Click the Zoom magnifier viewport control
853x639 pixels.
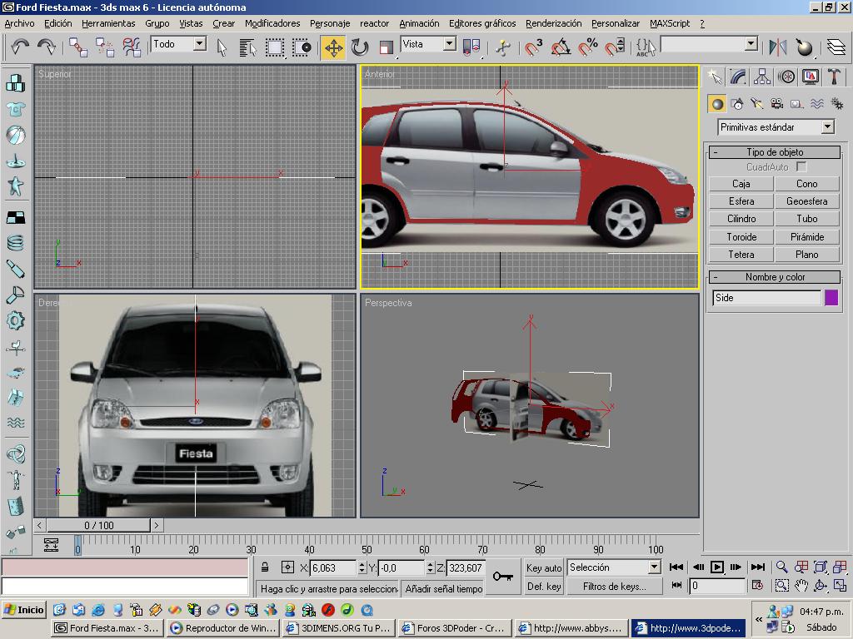click(781, 567)
